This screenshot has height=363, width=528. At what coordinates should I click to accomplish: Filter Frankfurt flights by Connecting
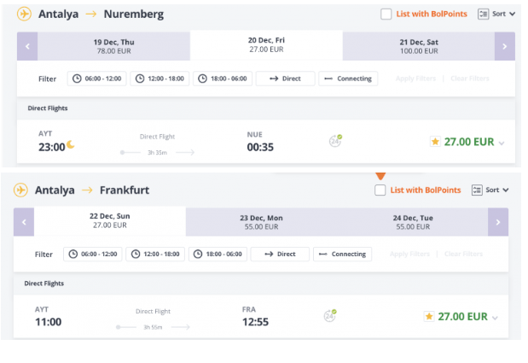coord(342,255)
